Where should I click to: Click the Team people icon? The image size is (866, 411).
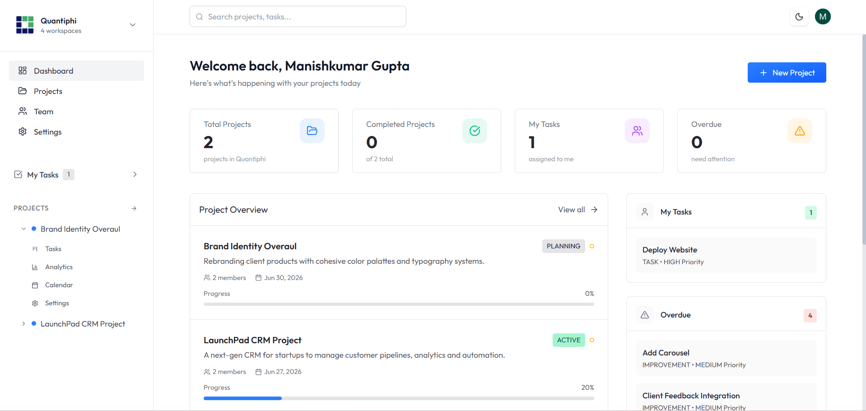point(23,111)
